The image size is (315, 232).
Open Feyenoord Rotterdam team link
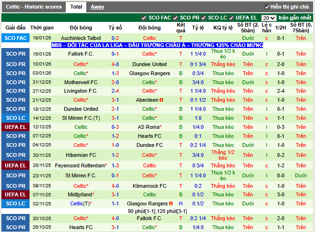pos(81,165)
